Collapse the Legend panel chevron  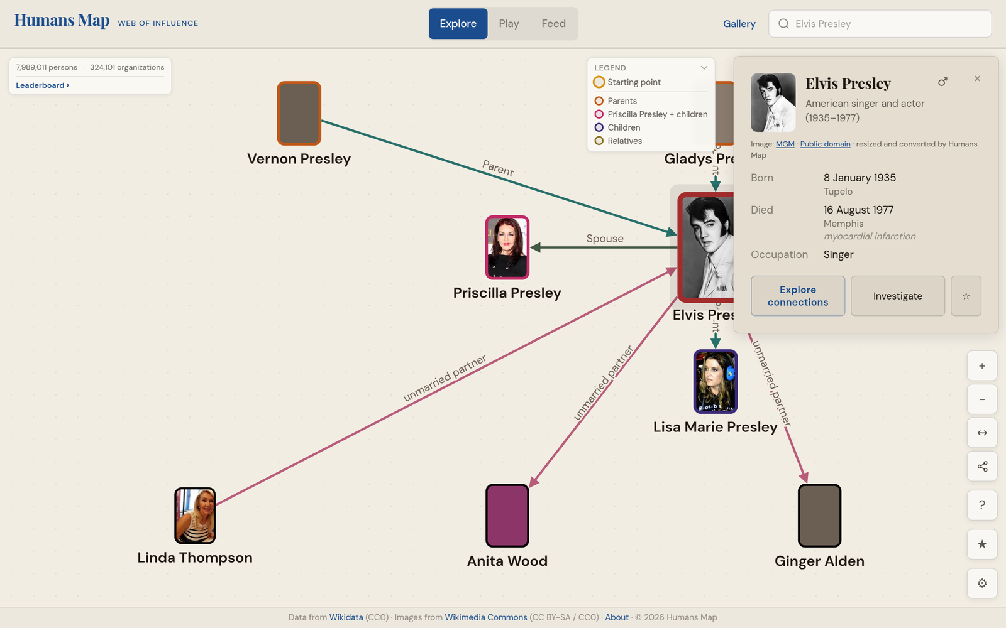click(704, 68)
